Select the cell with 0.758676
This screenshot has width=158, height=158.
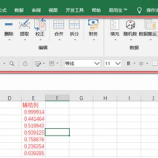pyautogui.click(x=33, y=140)
